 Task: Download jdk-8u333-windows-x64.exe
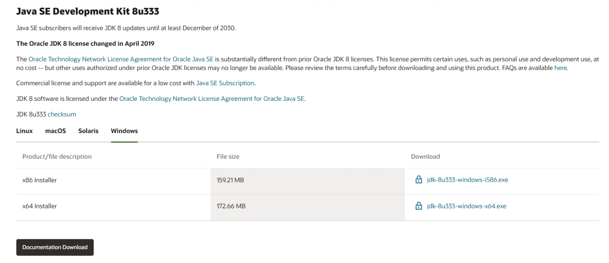click(x=466, y=206)
